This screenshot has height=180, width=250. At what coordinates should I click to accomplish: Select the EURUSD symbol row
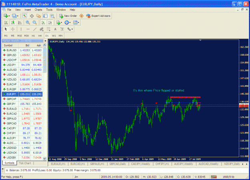[x=22, y=50]
